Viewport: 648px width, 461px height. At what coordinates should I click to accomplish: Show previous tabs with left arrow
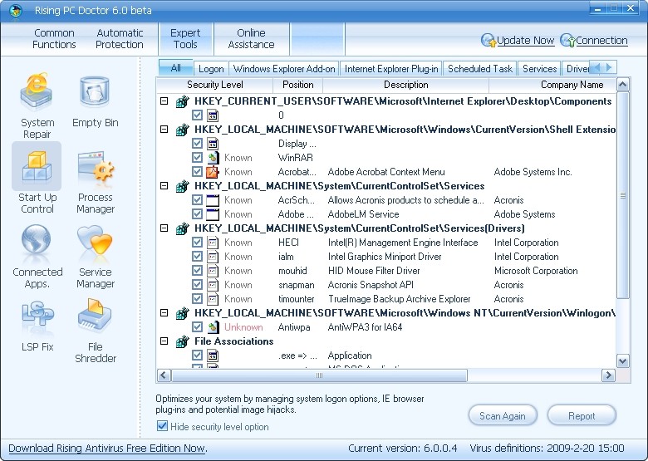point(597,67)
